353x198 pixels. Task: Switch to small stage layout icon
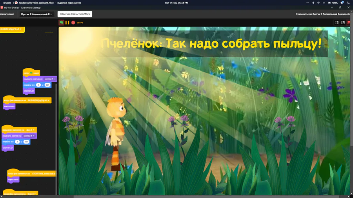tap(337, 22)
